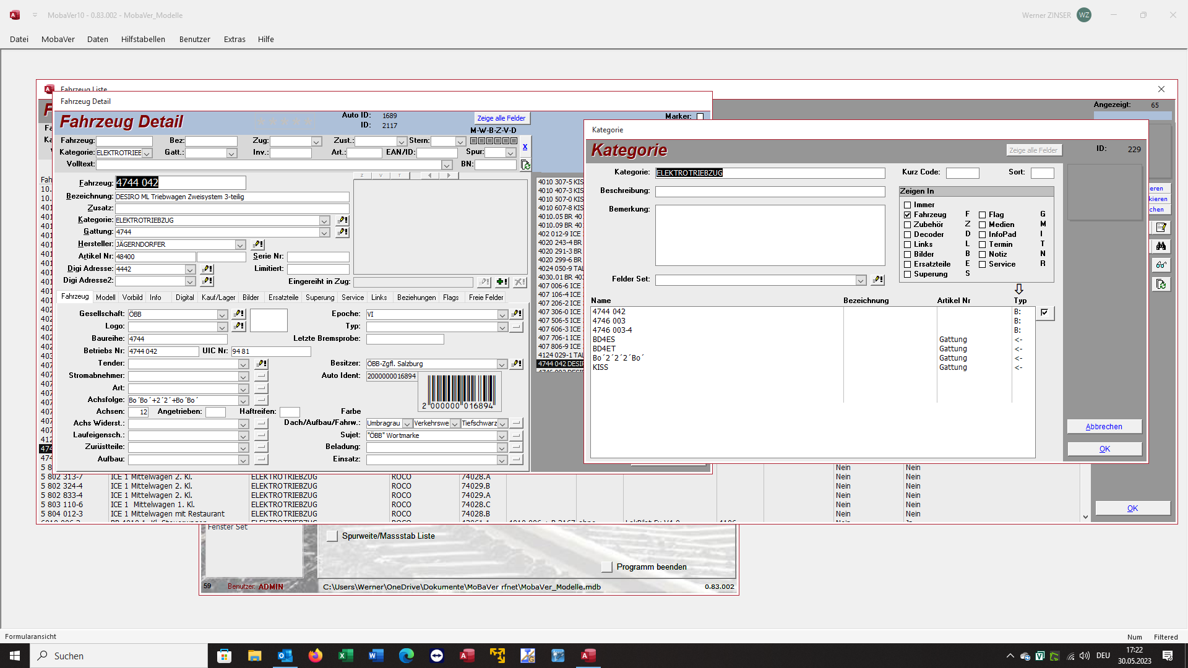The image size is (1188, 668).
Task: Click the barcode image under Auto Ident
Action: click(x=461, y=392)
